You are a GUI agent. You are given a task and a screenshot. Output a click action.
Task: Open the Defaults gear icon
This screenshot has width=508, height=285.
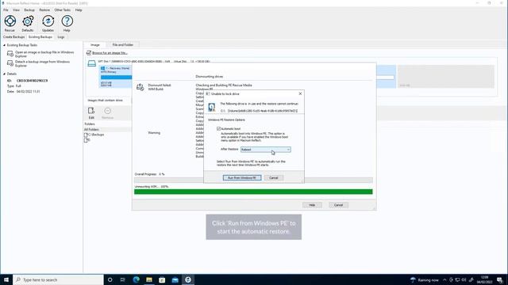(x=29, y=21)
